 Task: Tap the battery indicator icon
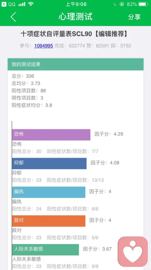(144, 4)
